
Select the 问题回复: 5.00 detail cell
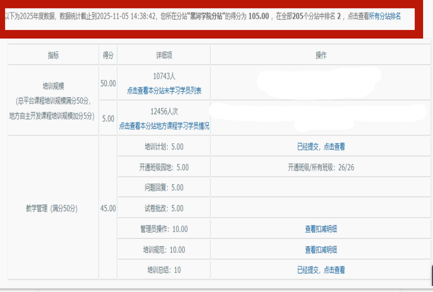pos(164,188)
